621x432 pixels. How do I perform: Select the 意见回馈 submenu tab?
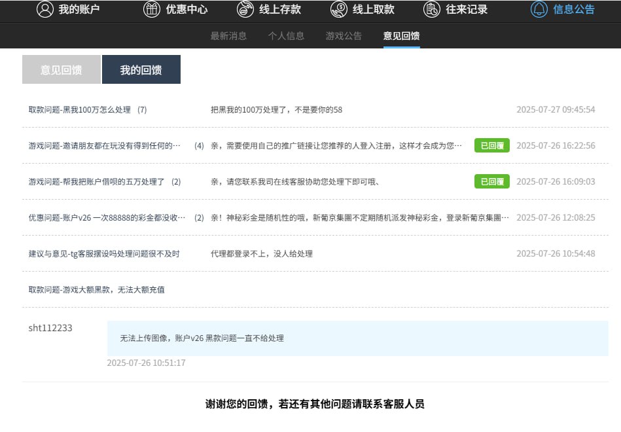401,36
